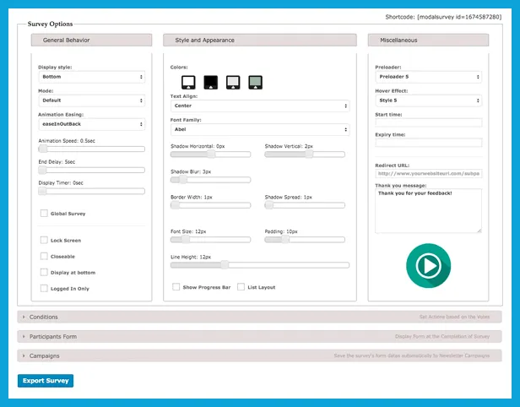Open the Font Family dropdown showing Abel
Image resolution: width=520 pixels, height=407 pixels.
coord(260,129)
